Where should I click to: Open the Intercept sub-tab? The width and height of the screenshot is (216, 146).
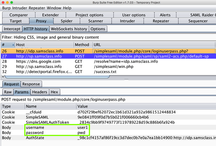click(12, 29)
